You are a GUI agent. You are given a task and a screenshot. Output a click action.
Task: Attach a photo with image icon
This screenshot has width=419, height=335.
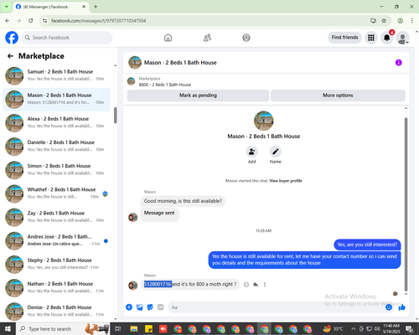coord(139,307)
